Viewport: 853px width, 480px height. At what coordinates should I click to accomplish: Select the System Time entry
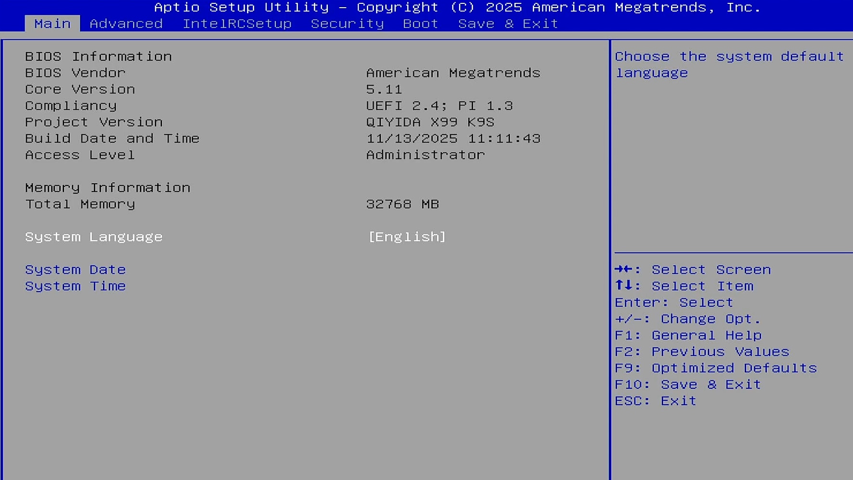[75, 286]
